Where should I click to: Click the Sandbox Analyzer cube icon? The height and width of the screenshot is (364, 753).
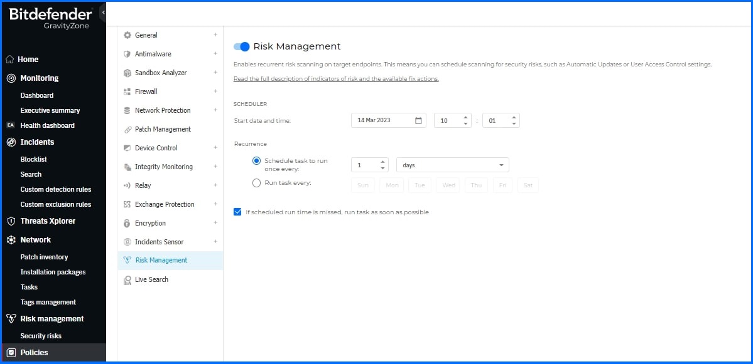pos(127,73)
